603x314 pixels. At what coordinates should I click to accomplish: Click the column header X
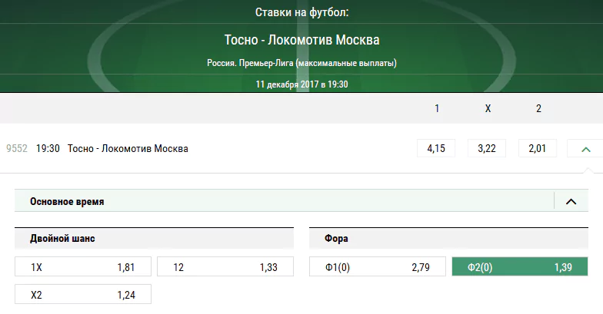pyautogui.click(x=488, y=109)
